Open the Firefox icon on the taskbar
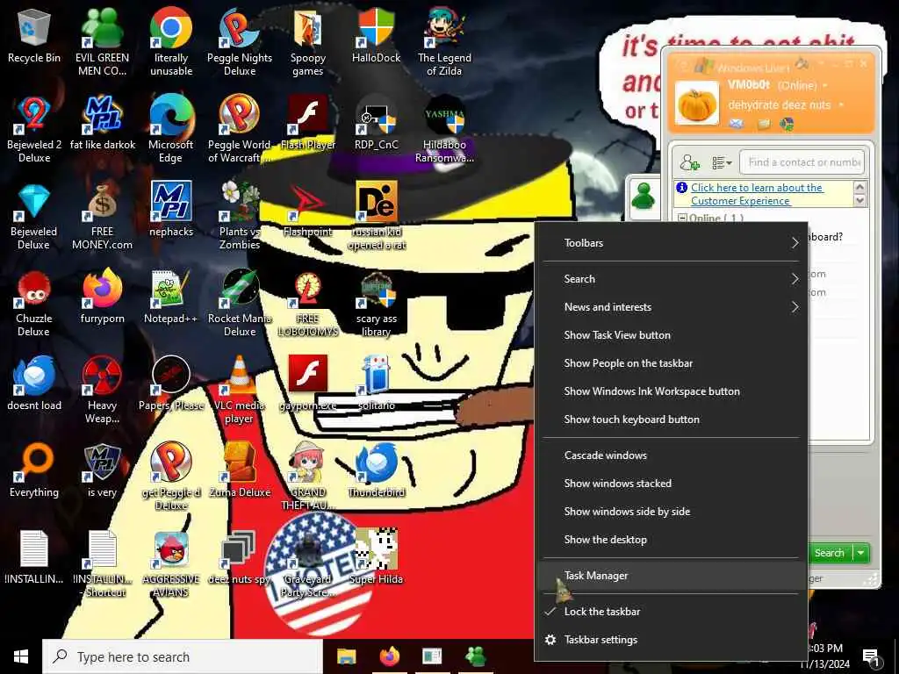This screenshot has width=899, height=674. tap(389, 656)
